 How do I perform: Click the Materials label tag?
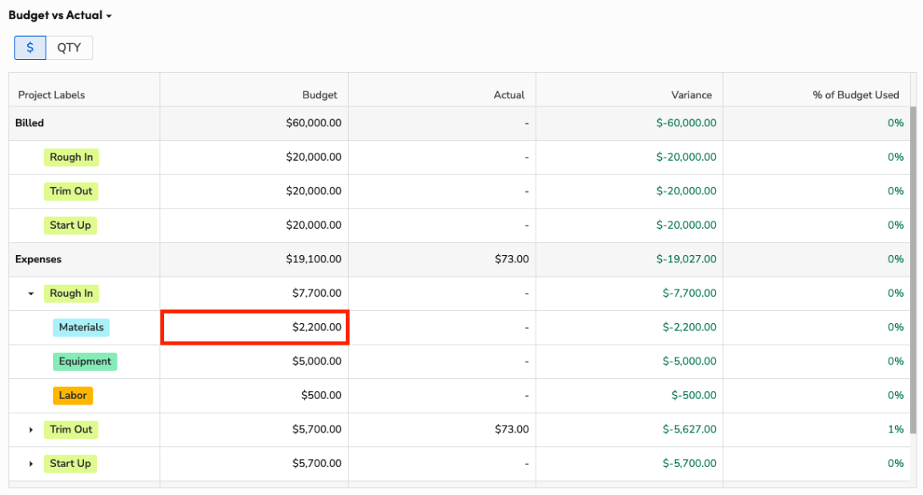tap(81, 327)
